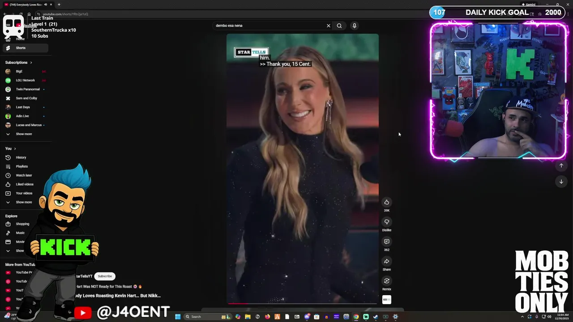This screenshot has width=573, height=322.
Task: View site information icon beside the URL
Action: coord(39,14)
